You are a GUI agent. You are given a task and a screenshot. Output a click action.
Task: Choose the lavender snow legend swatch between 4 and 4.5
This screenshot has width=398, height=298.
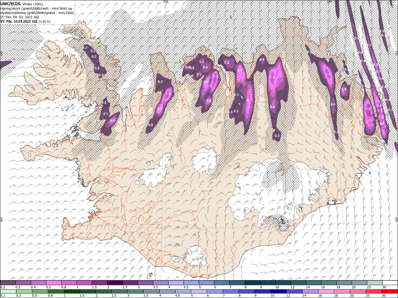175,283
